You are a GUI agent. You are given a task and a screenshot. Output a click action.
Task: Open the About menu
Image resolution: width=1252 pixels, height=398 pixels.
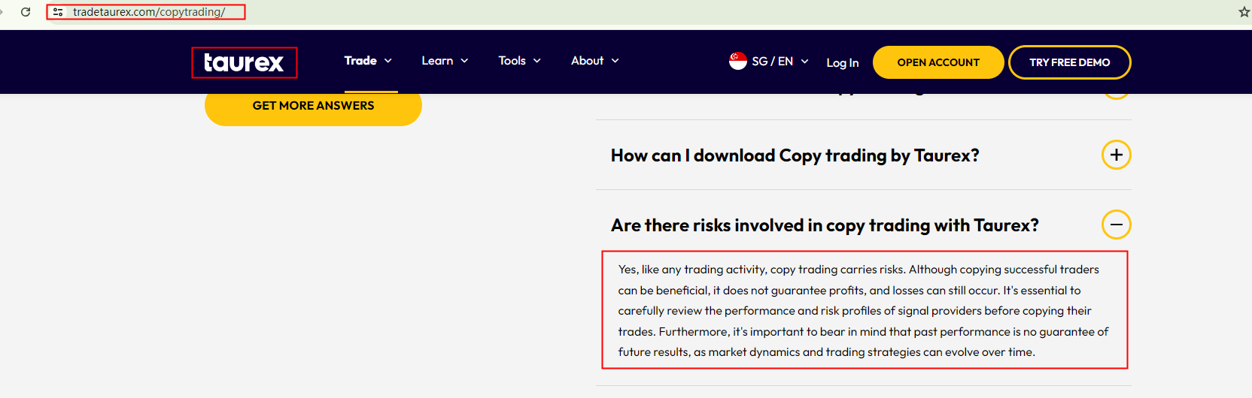587,61
